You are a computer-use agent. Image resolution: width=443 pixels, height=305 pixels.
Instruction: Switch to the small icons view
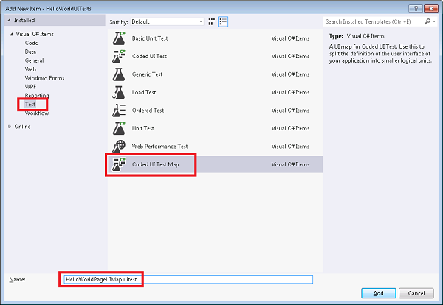213,22
